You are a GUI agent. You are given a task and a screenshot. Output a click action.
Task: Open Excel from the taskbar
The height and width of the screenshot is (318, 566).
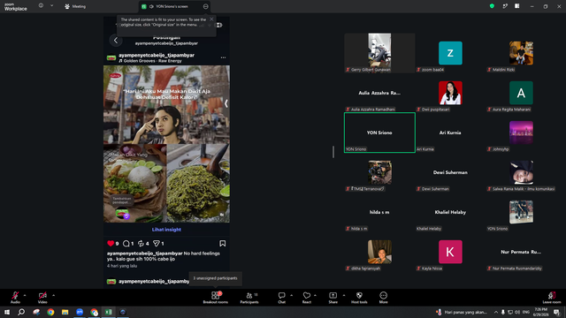tap(108, 312)
